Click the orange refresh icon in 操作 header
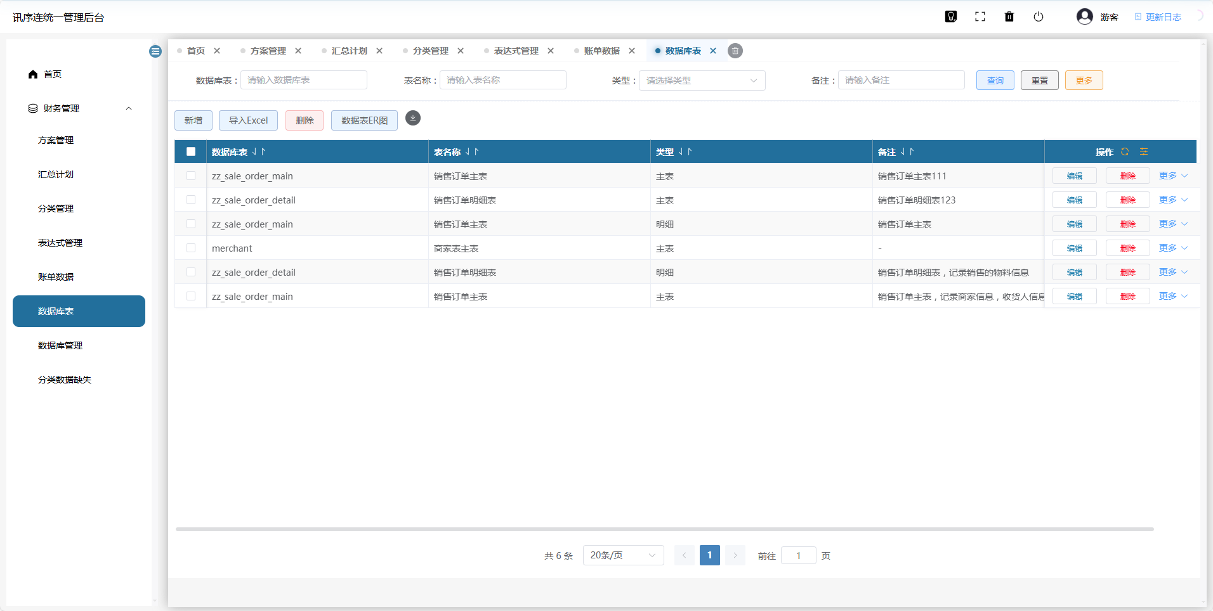The image size is (1213, 611). click(1125, 151)
